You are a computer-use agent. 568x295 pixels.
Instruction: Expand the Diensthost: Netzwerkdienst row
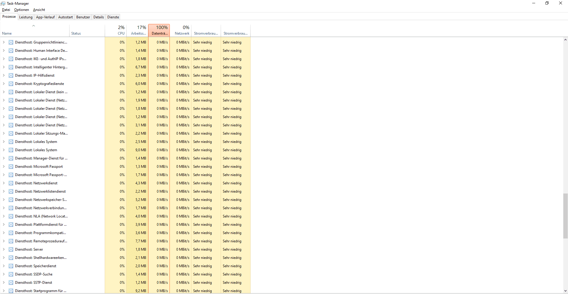(x=4, y=183)
